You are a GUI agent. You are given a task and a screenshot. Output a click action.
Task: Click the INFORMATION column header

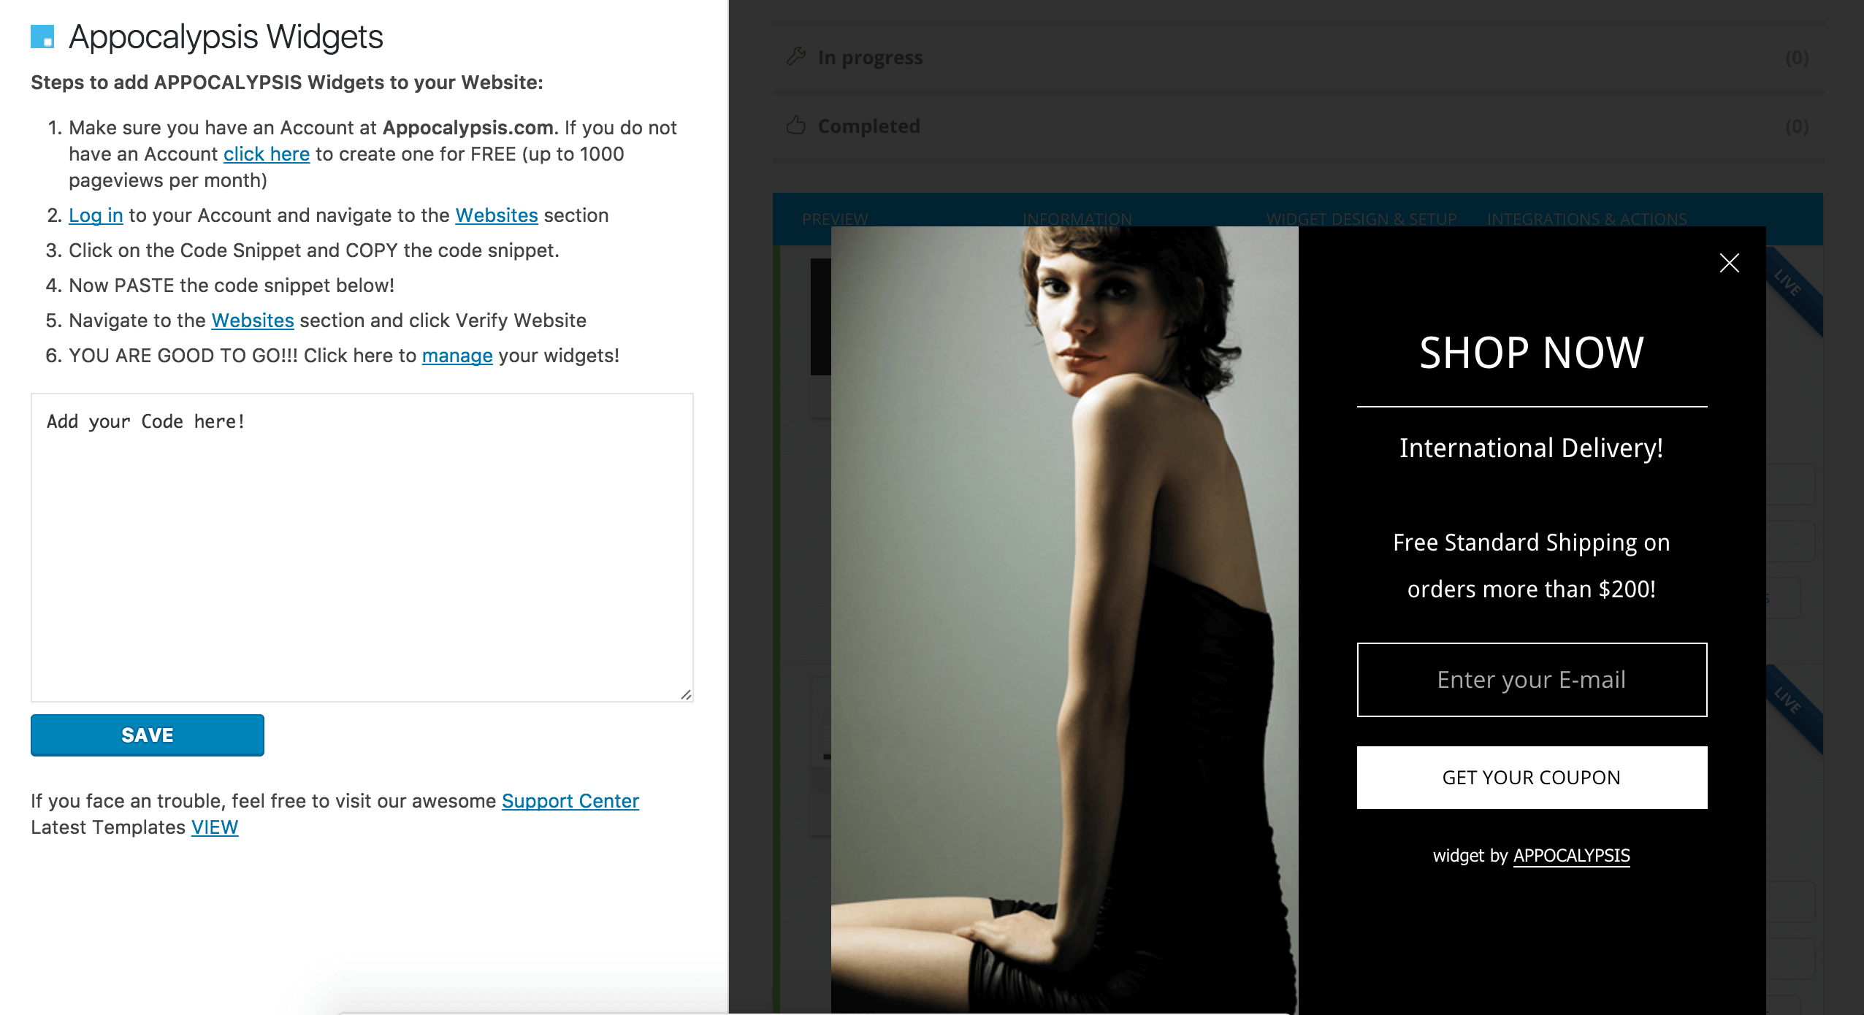pos(1077,219)
